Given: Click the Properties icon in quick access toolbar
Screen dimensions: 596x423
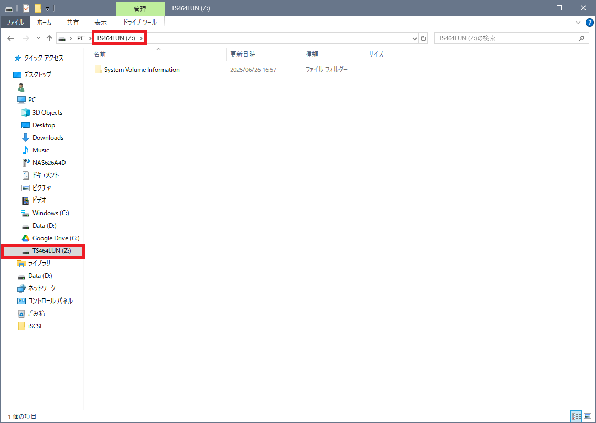Looking at the screenshot, I should (x=26, y=8).
